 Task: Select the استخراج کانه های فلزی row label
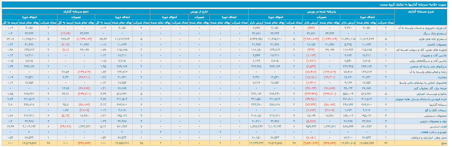click(433, 39)
